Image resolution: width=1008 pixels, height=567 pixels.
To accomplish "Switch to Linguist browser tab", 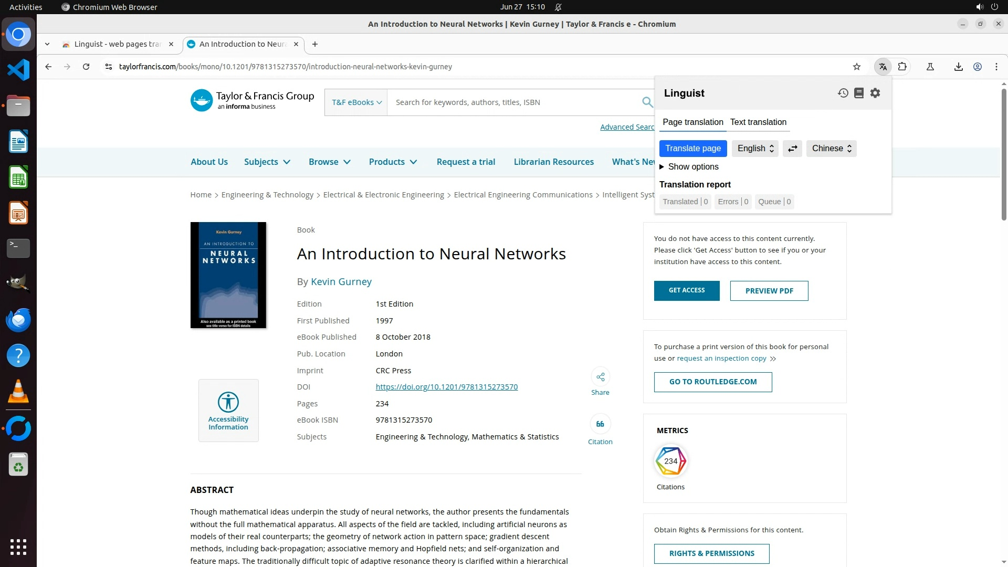I will [117, 44].
